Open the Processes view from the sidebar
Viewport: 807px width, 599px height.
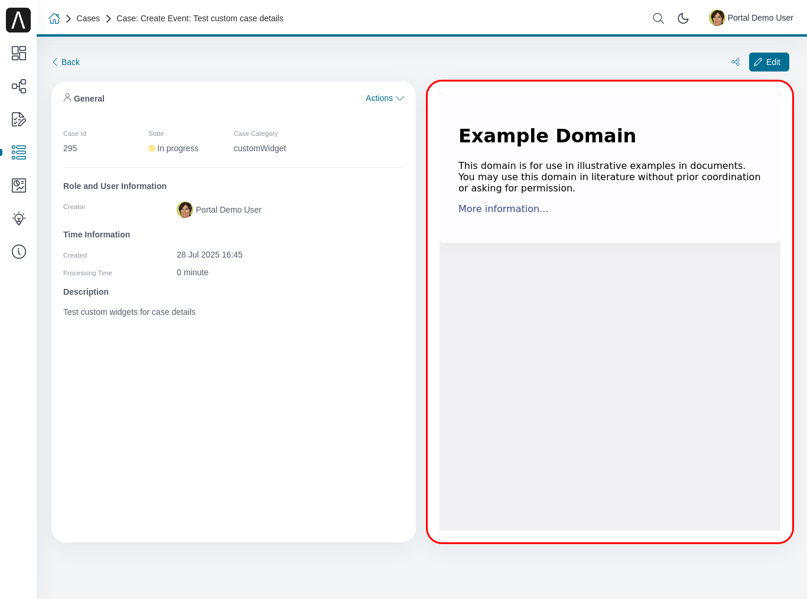18,86
